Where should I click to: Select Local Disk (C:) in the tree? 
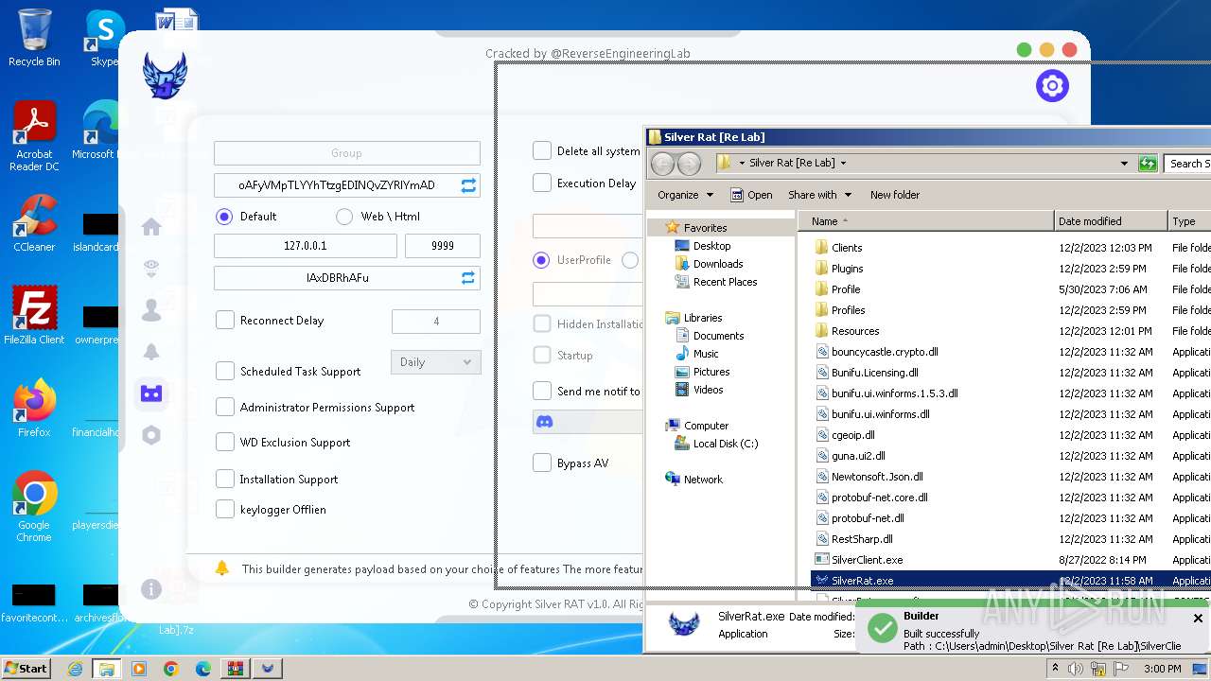(x=725, y=444)
